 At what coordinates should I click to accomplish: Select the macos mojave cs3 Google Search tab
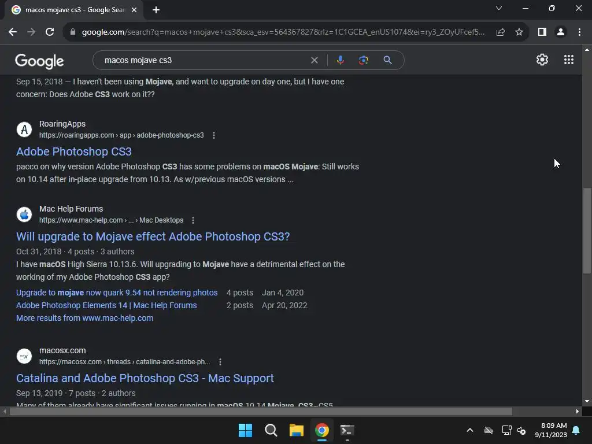click(x=74, y=10)
